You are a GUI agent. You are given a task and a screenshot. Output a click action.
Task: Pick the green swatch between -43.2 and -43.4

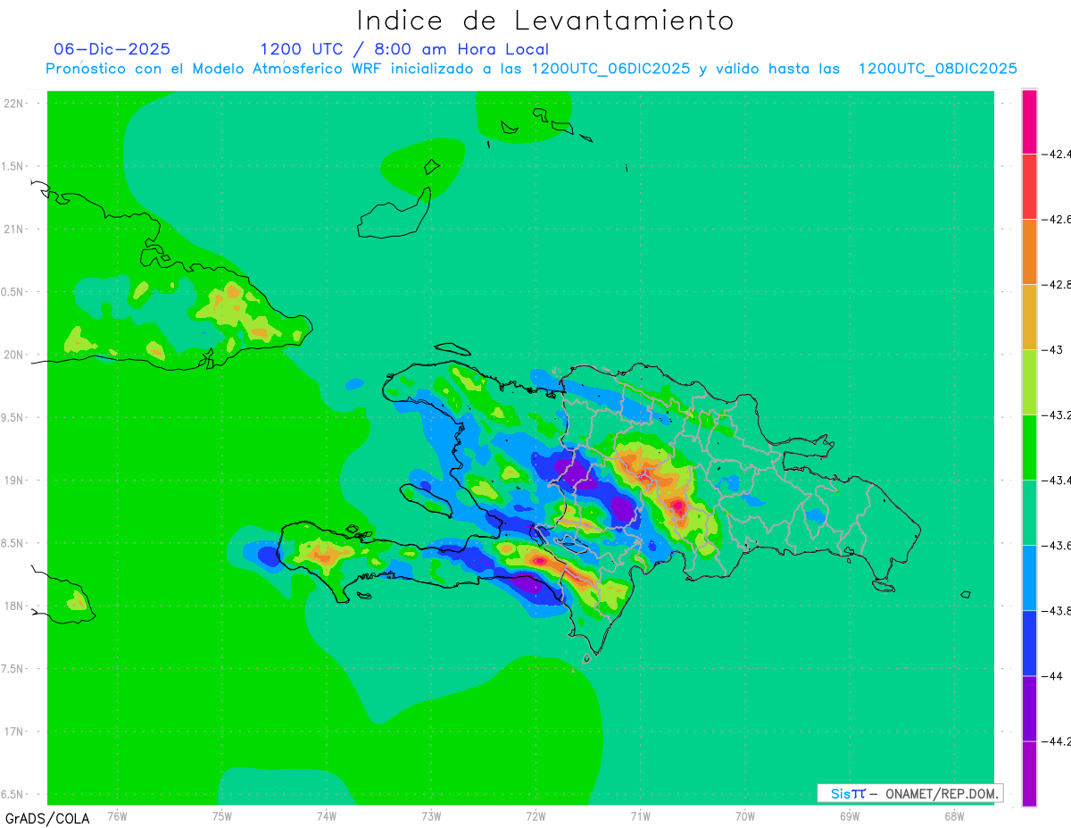pyautogui.click(x=1029, y=447)
